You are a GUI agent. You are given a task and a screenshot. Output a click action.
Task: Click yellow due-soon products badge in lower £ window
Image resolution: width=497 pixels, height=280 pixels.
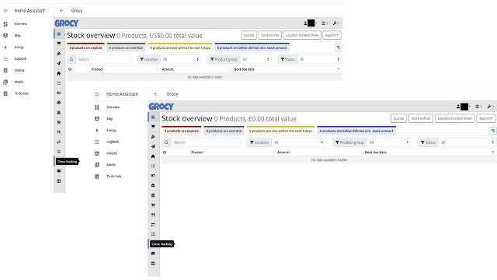[280, 131]
